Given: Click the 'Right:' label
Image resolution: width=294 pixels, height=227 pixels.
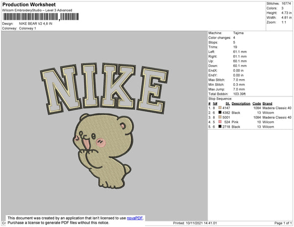Looking at the screenshot, I should (213, 57).
